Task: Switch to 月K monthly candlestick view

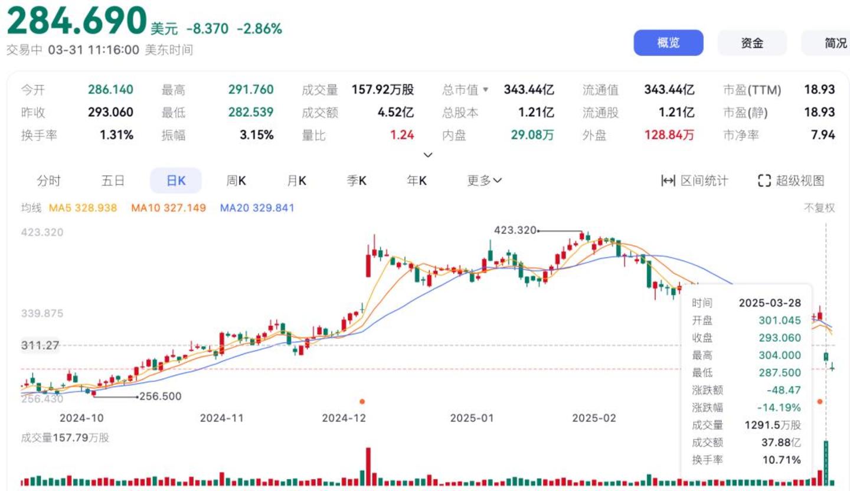Action: point(297,181)
